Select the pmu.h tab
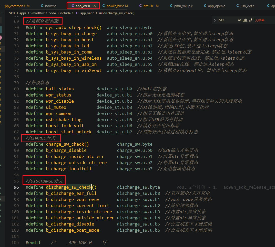The height and width of the screenshot is (247, 275). point(149,6)
